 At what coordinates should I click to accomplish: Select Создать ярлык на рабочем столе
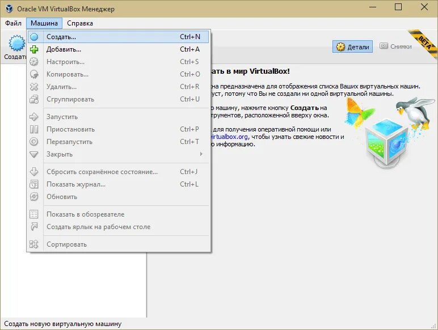tap(119, 227)
